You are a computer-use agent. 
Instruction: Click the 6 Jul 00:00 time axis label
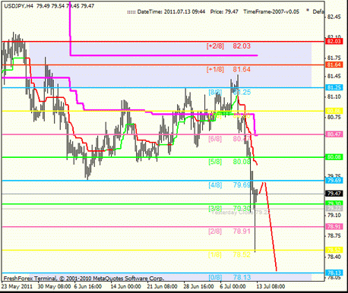pyautogui.click(x=233, y=286)
